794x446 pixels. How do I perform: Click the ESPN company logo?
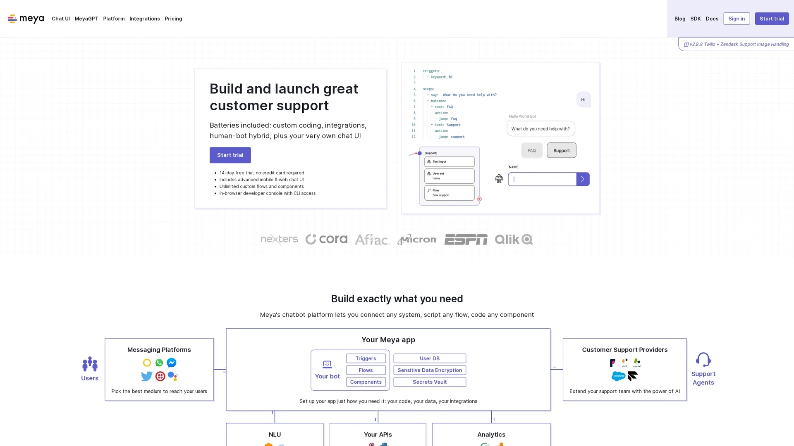tap(466, 239)
